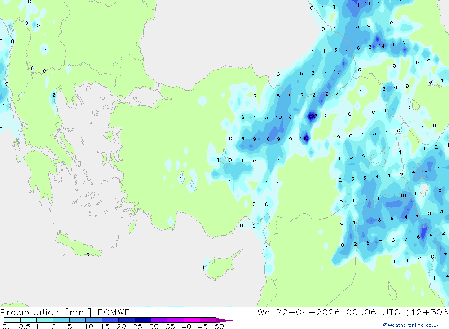Click the '(12+306' forecast offset text
This screenshot has width=449, height=329.
[x=427, y=312]
